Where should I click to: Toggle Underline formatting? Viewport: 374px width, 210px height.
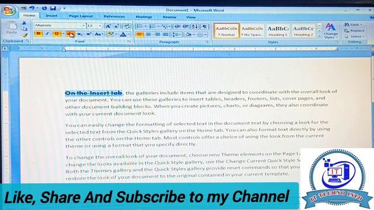pyautogui.click(x=57, y=34)
